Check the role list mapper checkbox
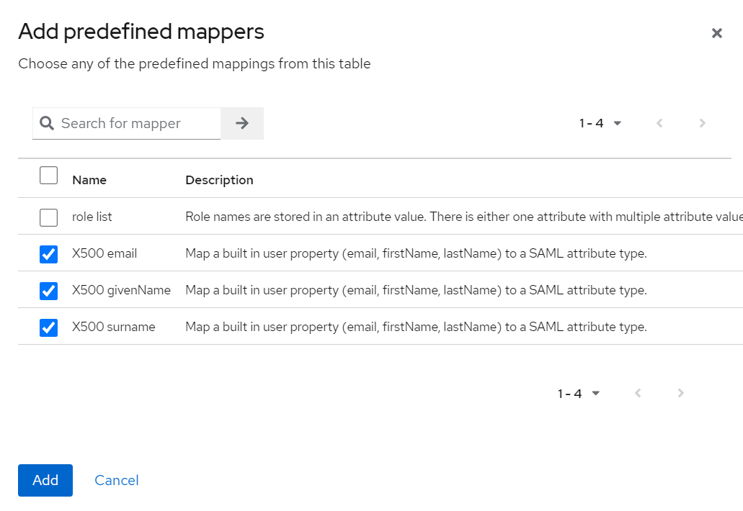 (x=48, y=217)
